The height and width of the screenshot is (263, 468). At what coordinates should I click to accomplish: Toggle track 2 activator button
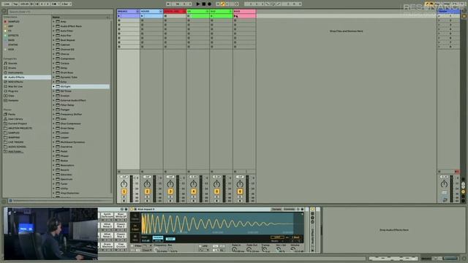tap(147, 191)
